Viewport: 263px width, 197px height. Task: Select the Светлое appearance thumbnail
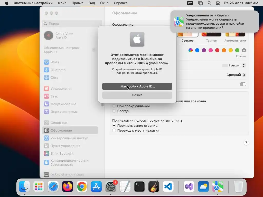tap(187, 34)
